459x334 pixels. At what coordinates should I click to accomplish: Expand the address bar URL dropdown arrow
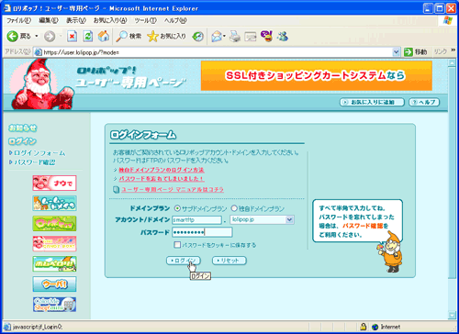point(396,52)
